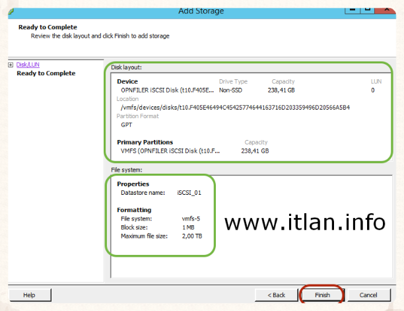The image size is (404, 311).
Task: Open Help for this wizard
Action: pyautogui.click(x=29, y=294)
